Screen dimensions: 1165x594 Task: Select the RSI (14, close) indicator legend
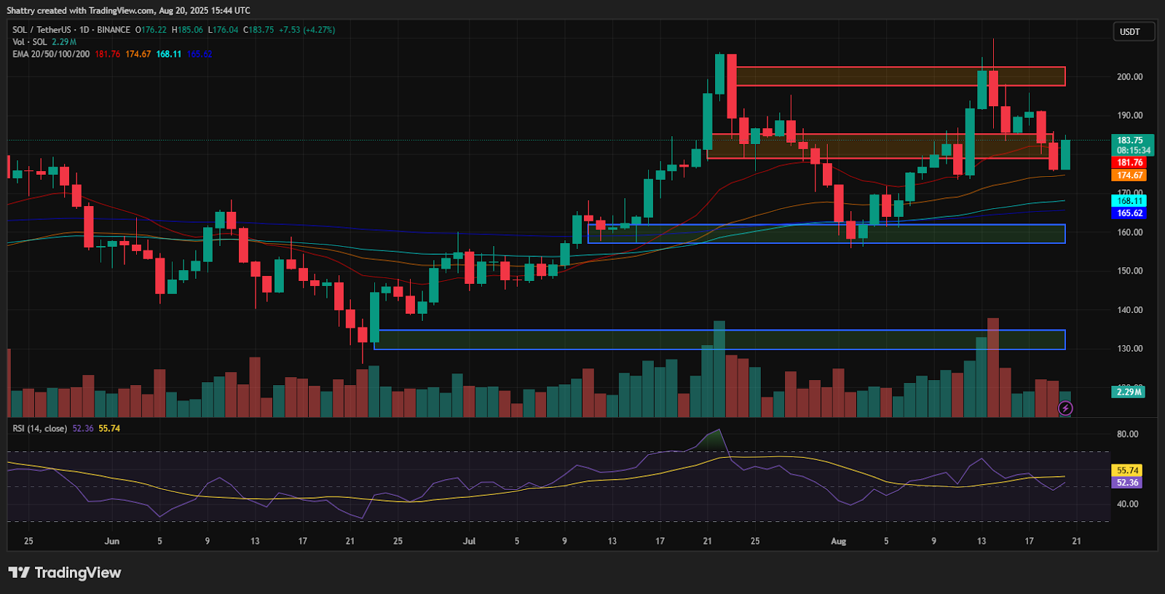(40, 429)
